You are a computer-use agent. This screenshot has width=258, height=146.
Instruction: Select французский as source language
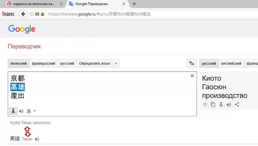click(43, 63)
